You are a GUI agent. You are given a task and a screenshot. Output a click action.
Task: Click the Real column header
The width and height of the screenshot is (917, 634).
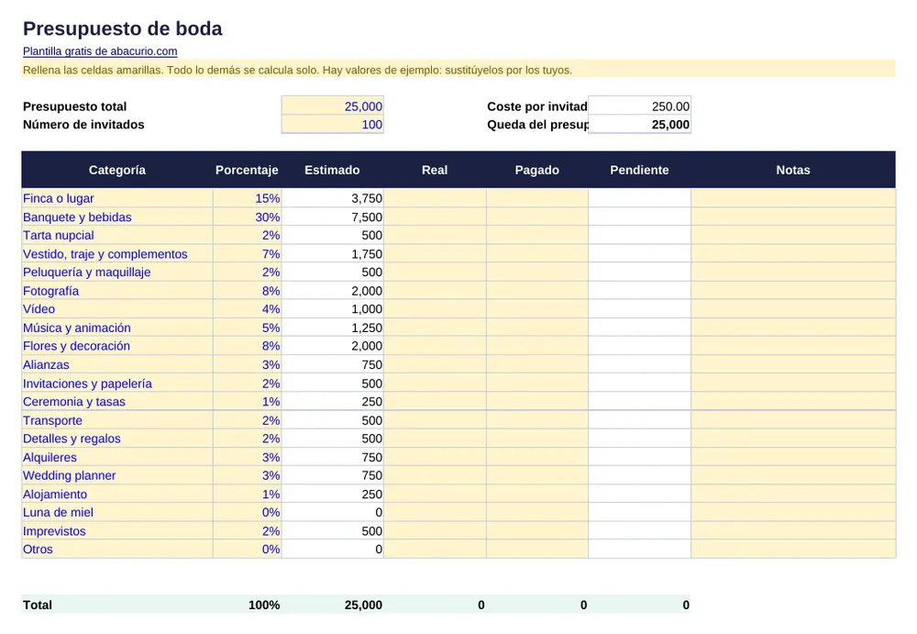coord(435,170)
